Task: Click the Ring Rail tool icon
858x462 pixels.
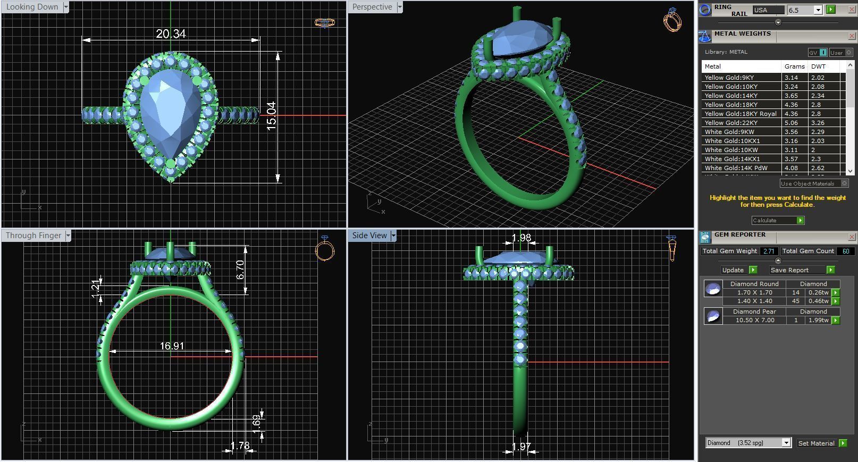Action: [705, 10]
